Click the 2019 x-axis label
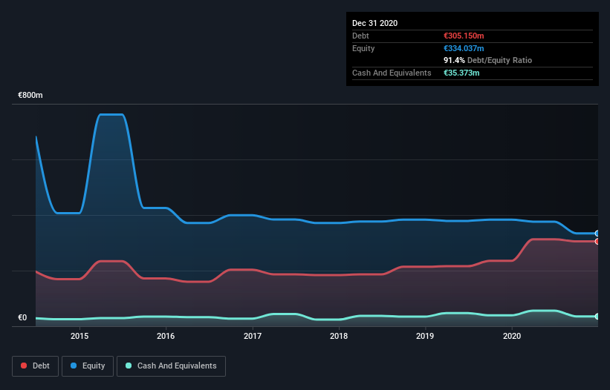 tap(425, 336)
